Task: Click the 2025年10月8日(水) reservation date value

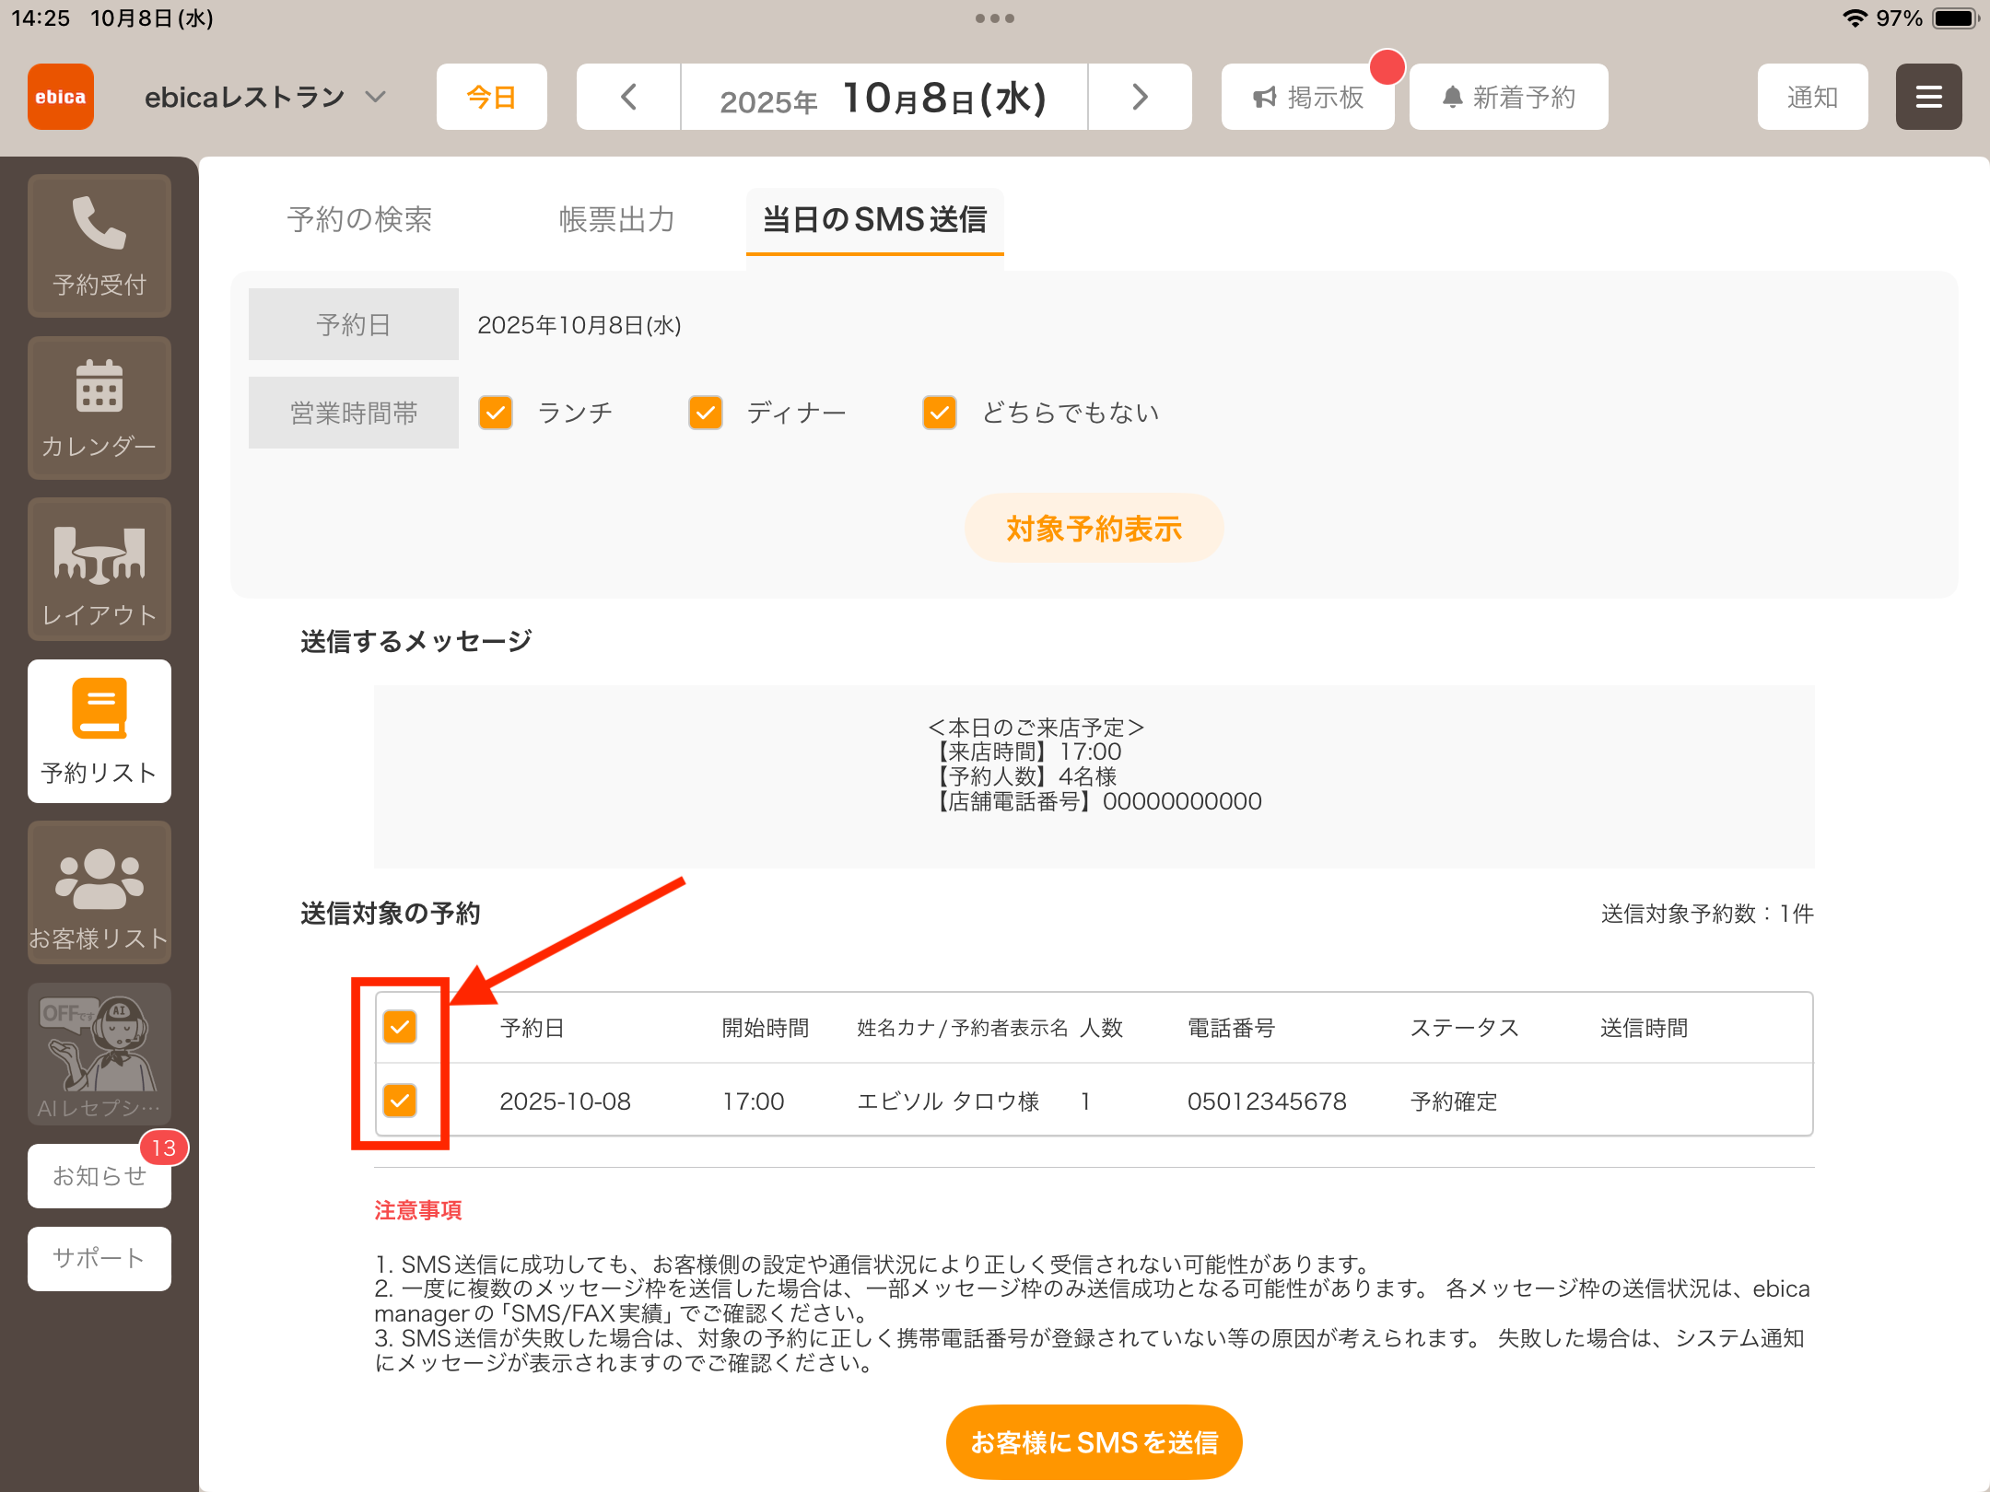Action: pos(579,325)
